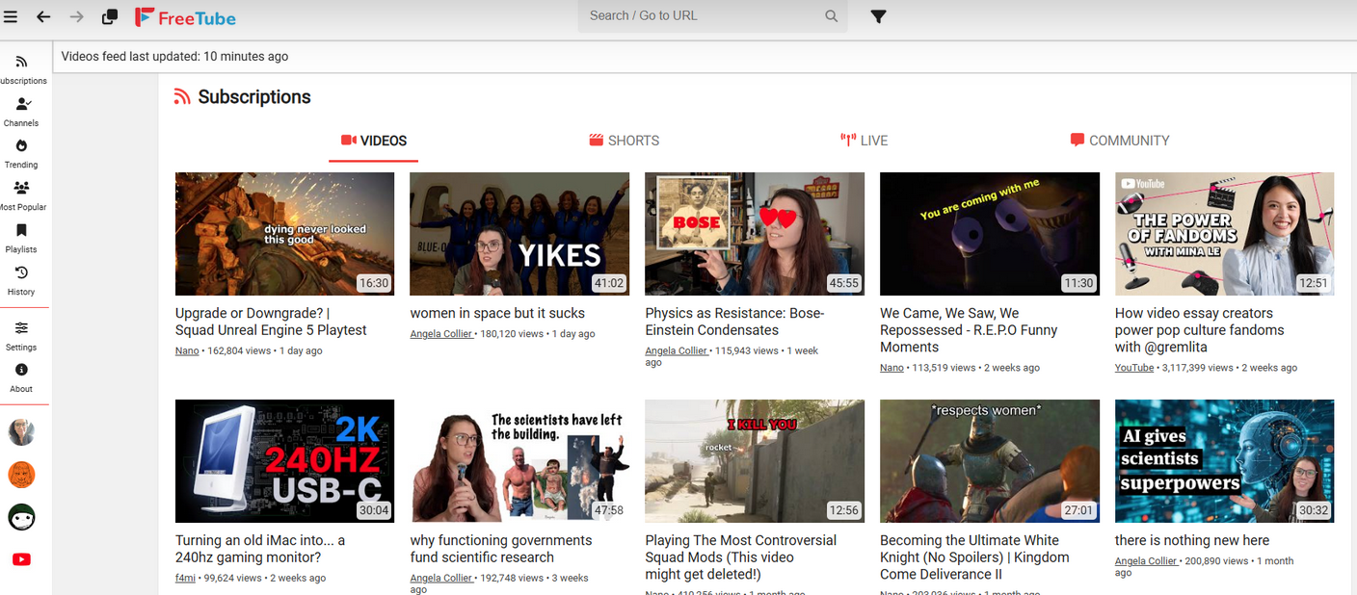Open Channels in the sidebar

(x=21, y=111)
